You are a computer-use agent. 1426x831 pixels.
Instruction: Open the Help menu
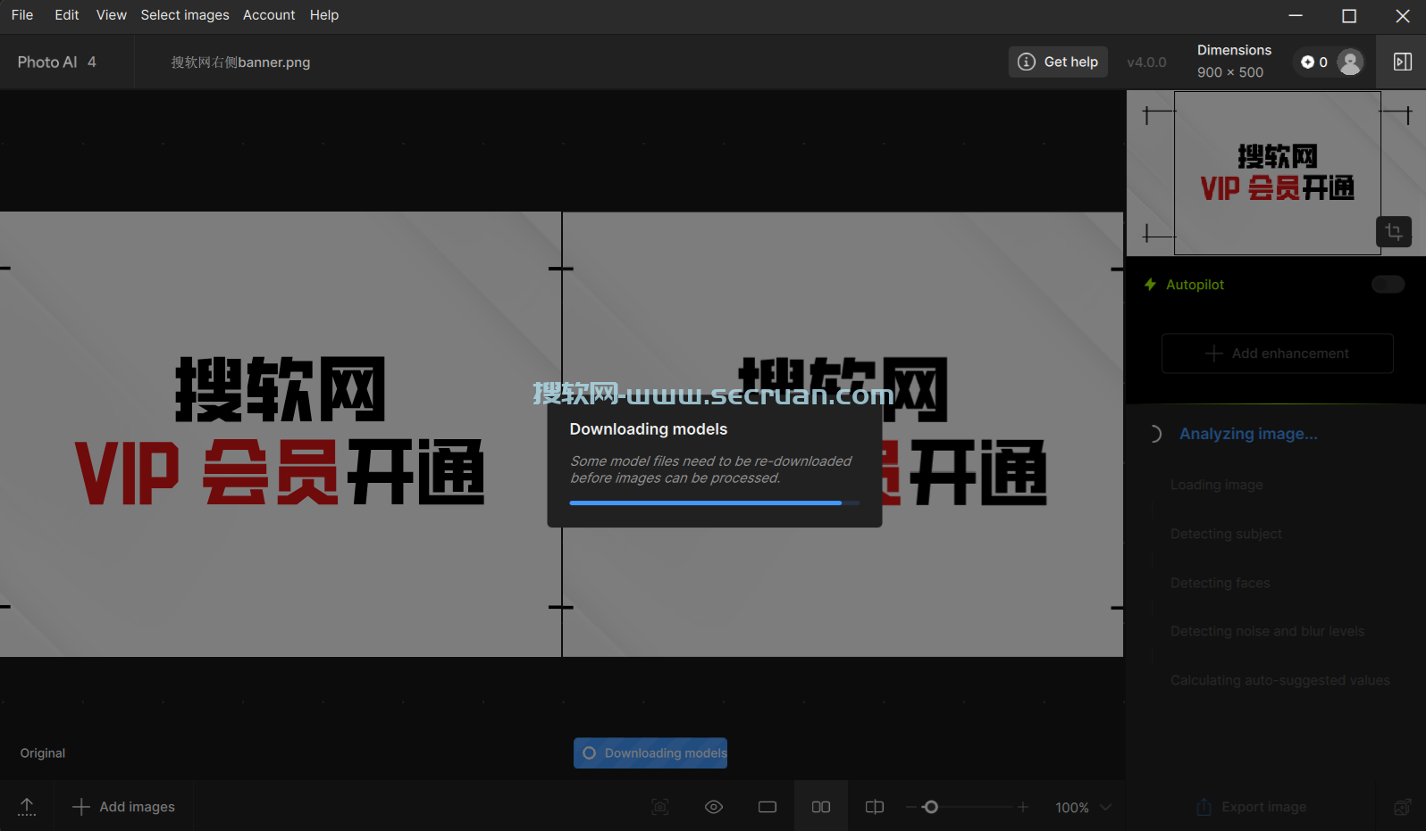click(x=324, y=15)
